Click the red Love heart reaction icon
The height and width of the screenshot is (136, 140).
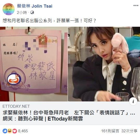15,131
